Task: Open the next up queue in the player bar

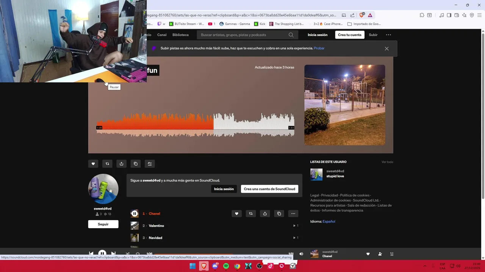Action: click(x=392, y=254)
